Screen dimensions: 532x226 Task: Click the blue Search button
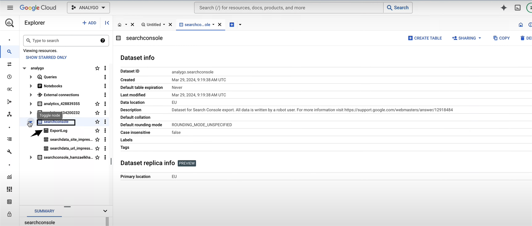pos(398,8)
